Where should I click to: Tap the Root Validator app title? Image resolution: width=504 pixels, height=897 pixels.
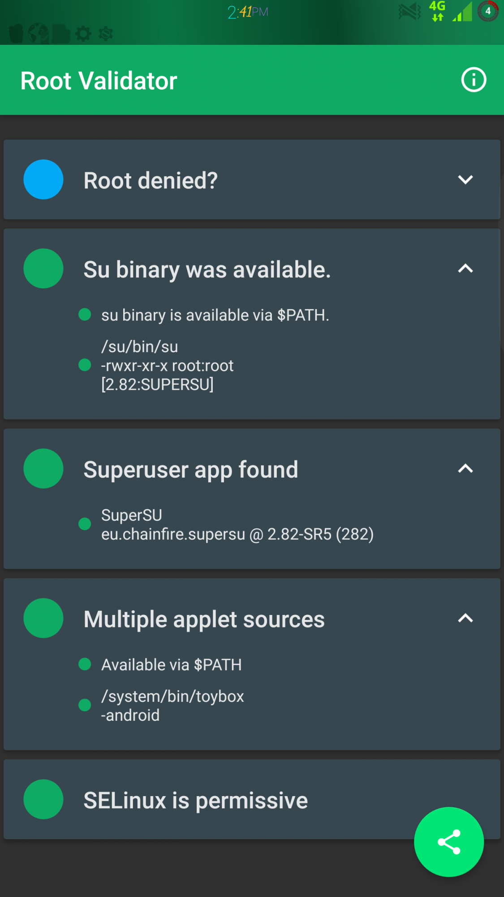pos(99,81)
